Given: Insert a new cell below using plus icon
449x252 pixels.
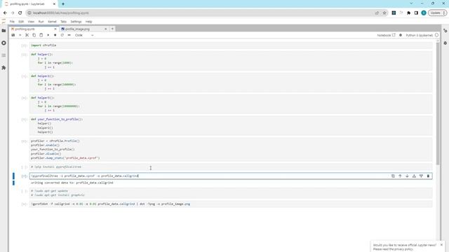Looking at the screenshot, I should coord(20,35).
